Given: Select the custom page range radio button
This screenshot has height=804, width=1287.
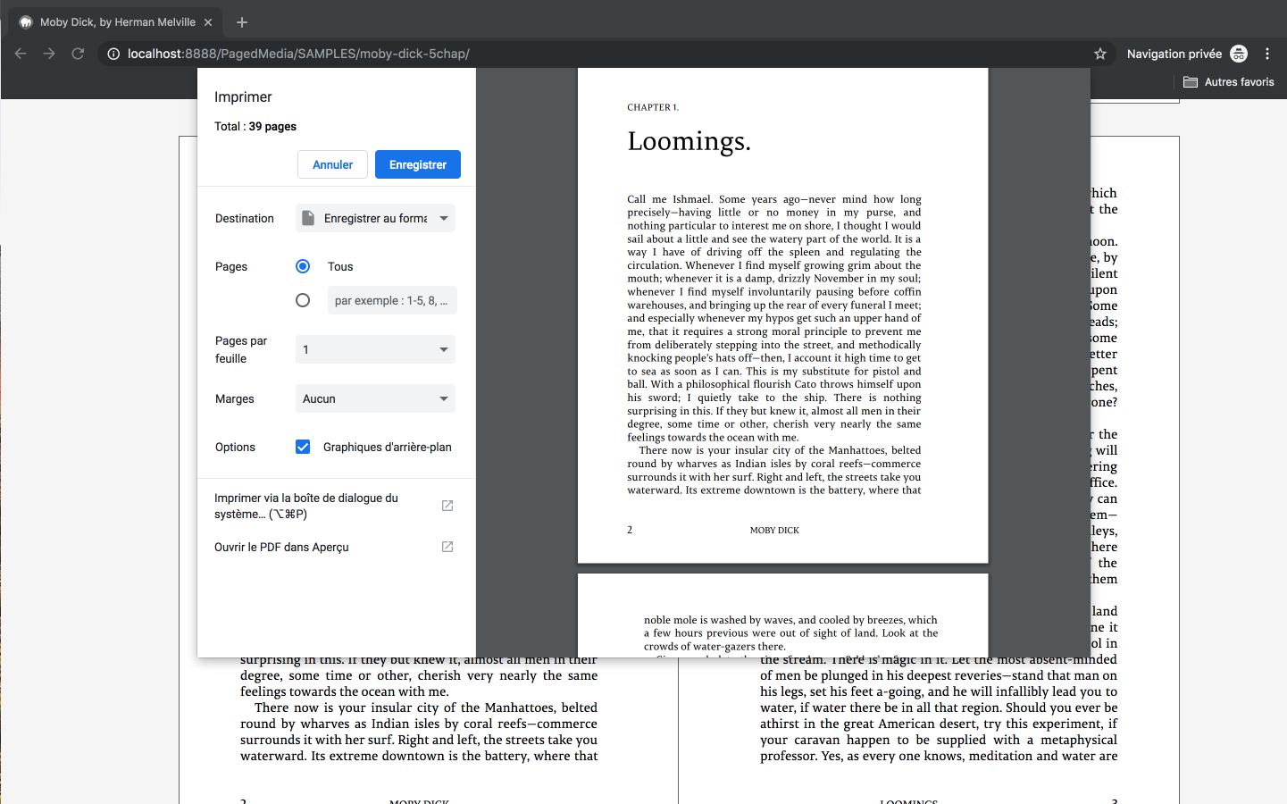Looking at the screenshot, I should pos(303,300).
